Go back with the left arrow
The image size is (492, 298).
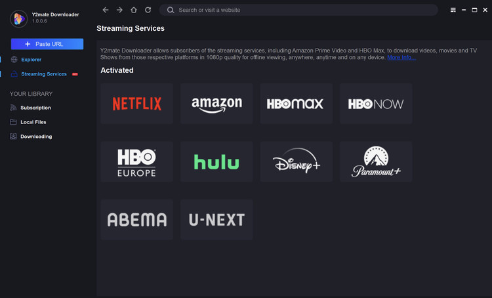[106, 10]
